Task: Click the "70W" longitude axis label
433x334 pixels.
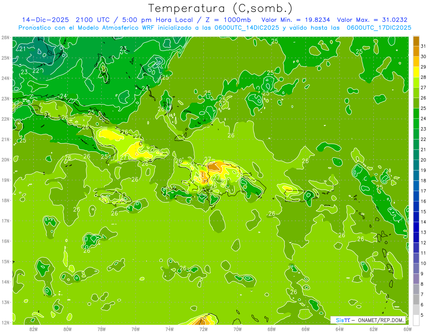Action: [x=237, y=329]
